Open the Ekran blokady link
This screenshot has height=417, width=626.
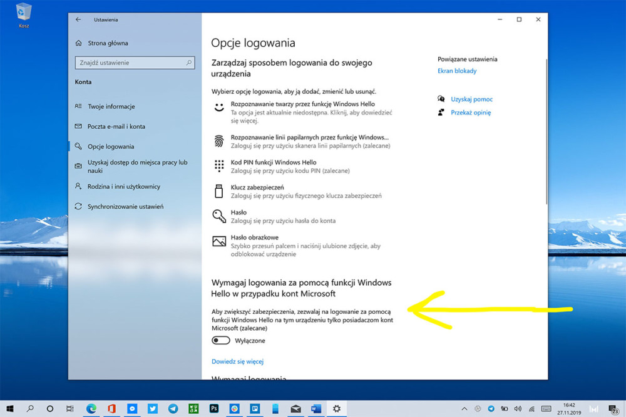(x=457, y=71)
